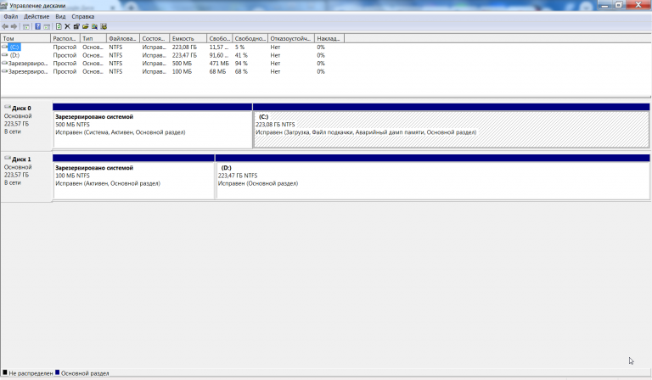Open the Вид menu
The image size is (652, 380).
coord(60,17)
